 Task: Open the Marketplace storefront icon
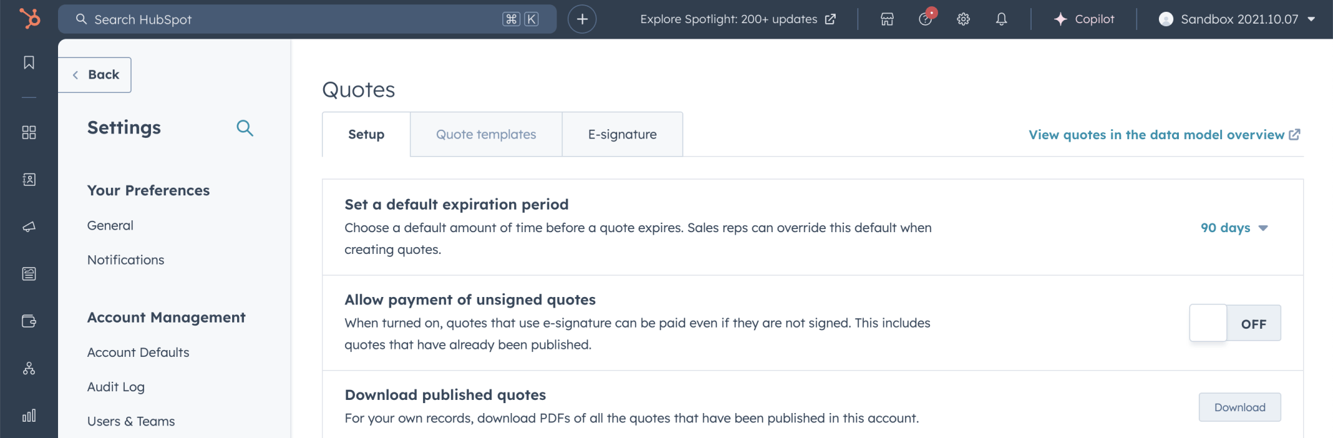coord(887,19)
